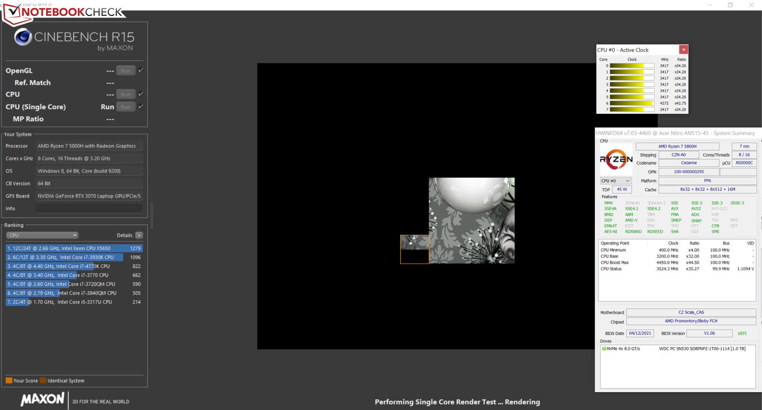Open ranking Details arrow button
Viewport: 762px width, 410px height.
pyautogui.click(x=139, y=235)
